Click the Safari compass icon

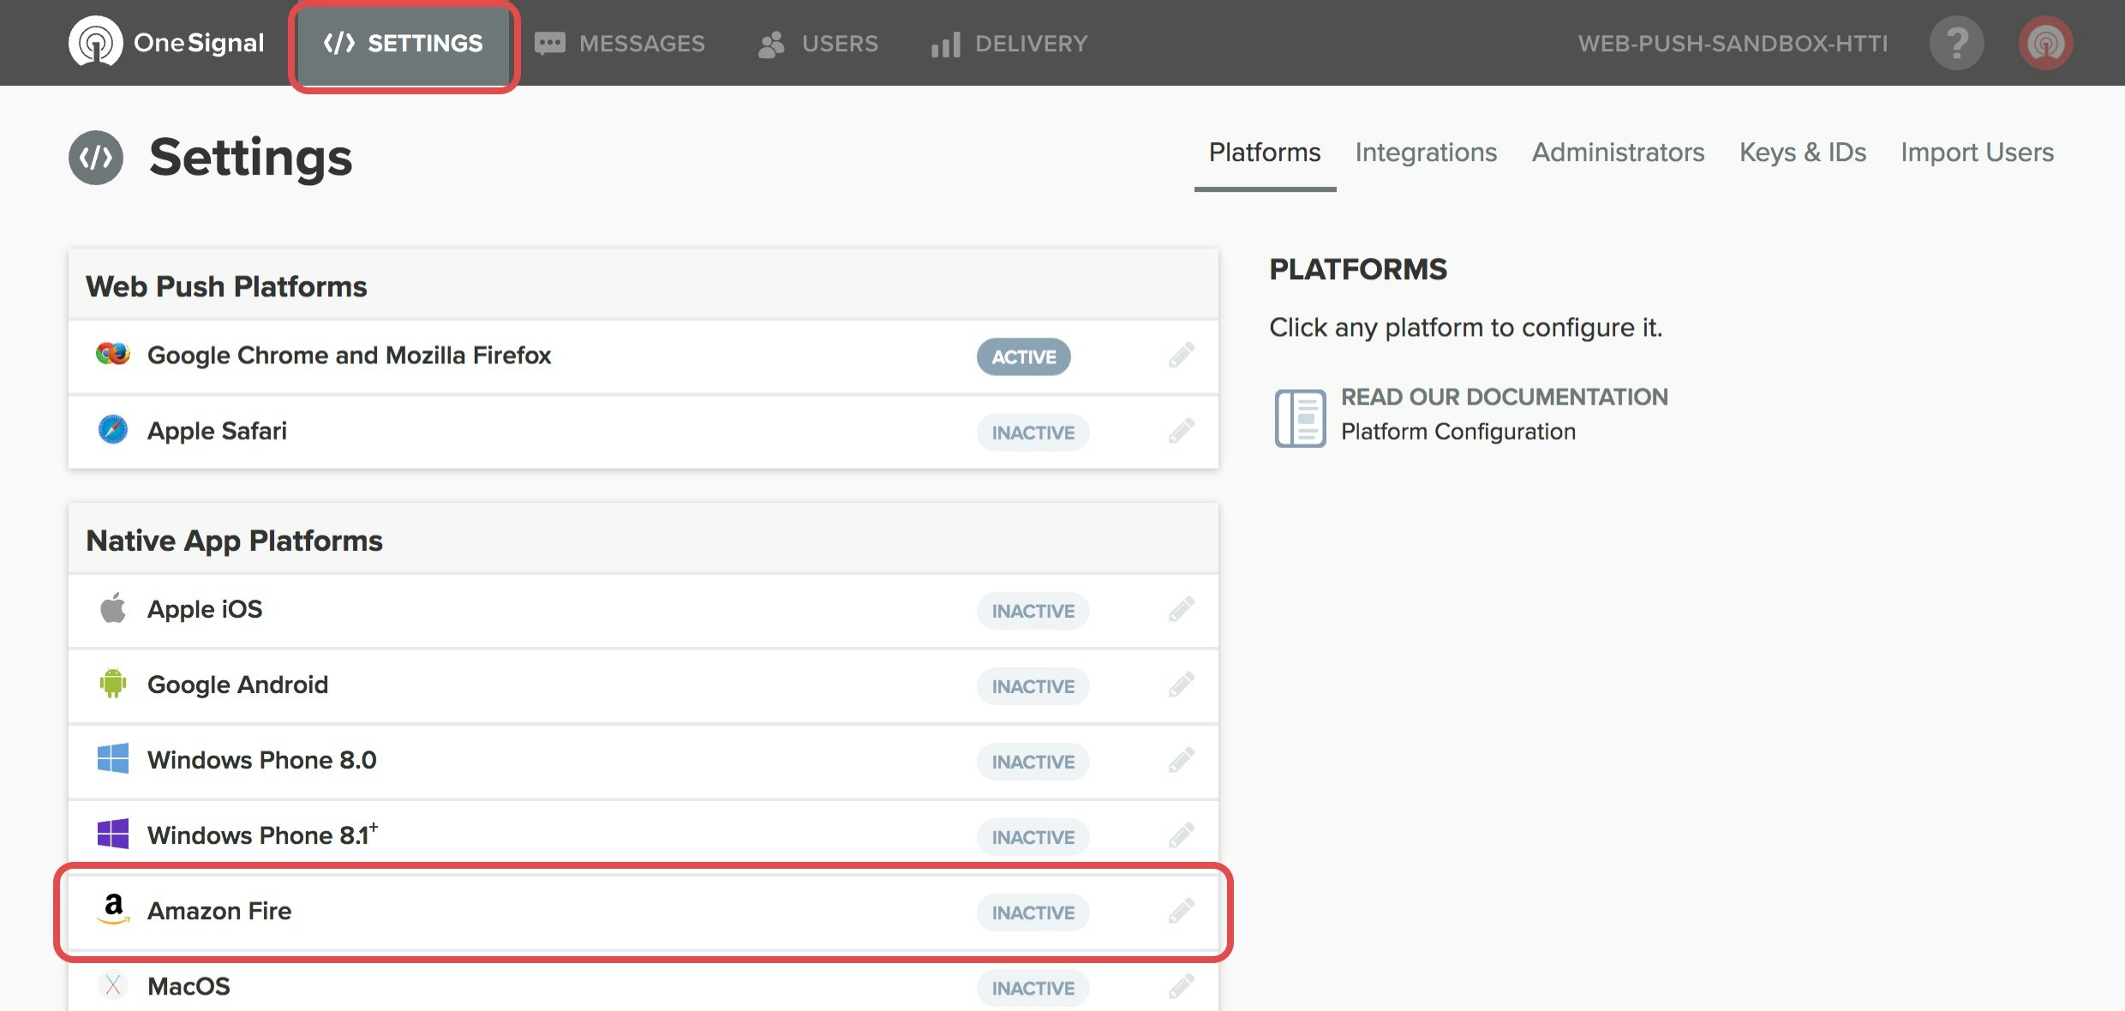(113, 429)
